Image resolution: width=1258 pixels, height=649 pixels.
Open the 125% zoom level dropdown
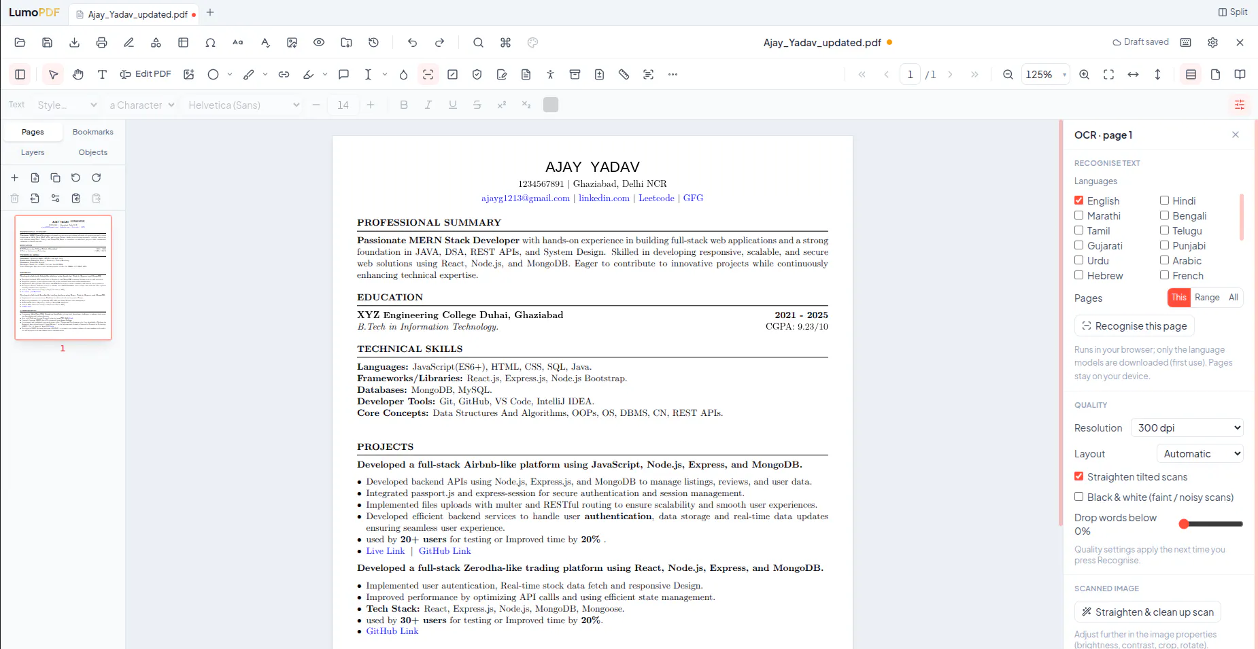click(1046, 75)
